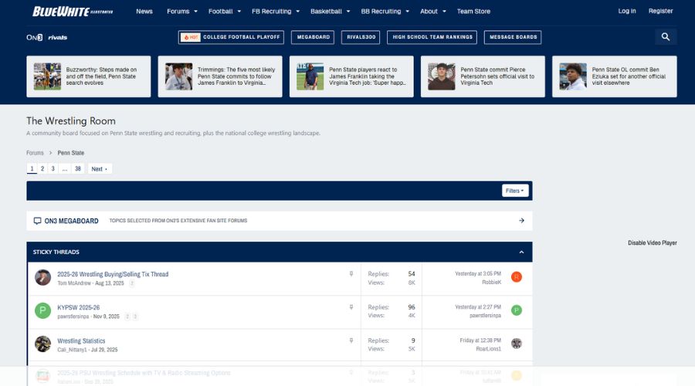The width and height of the screenshot is (695, 386).
Task: Expand the FB Recruiting menu
Action: (275, 12)
